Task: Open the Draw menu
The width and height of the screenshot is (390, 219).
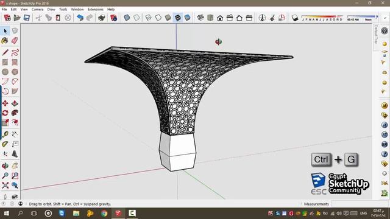Action: point(51,9)
